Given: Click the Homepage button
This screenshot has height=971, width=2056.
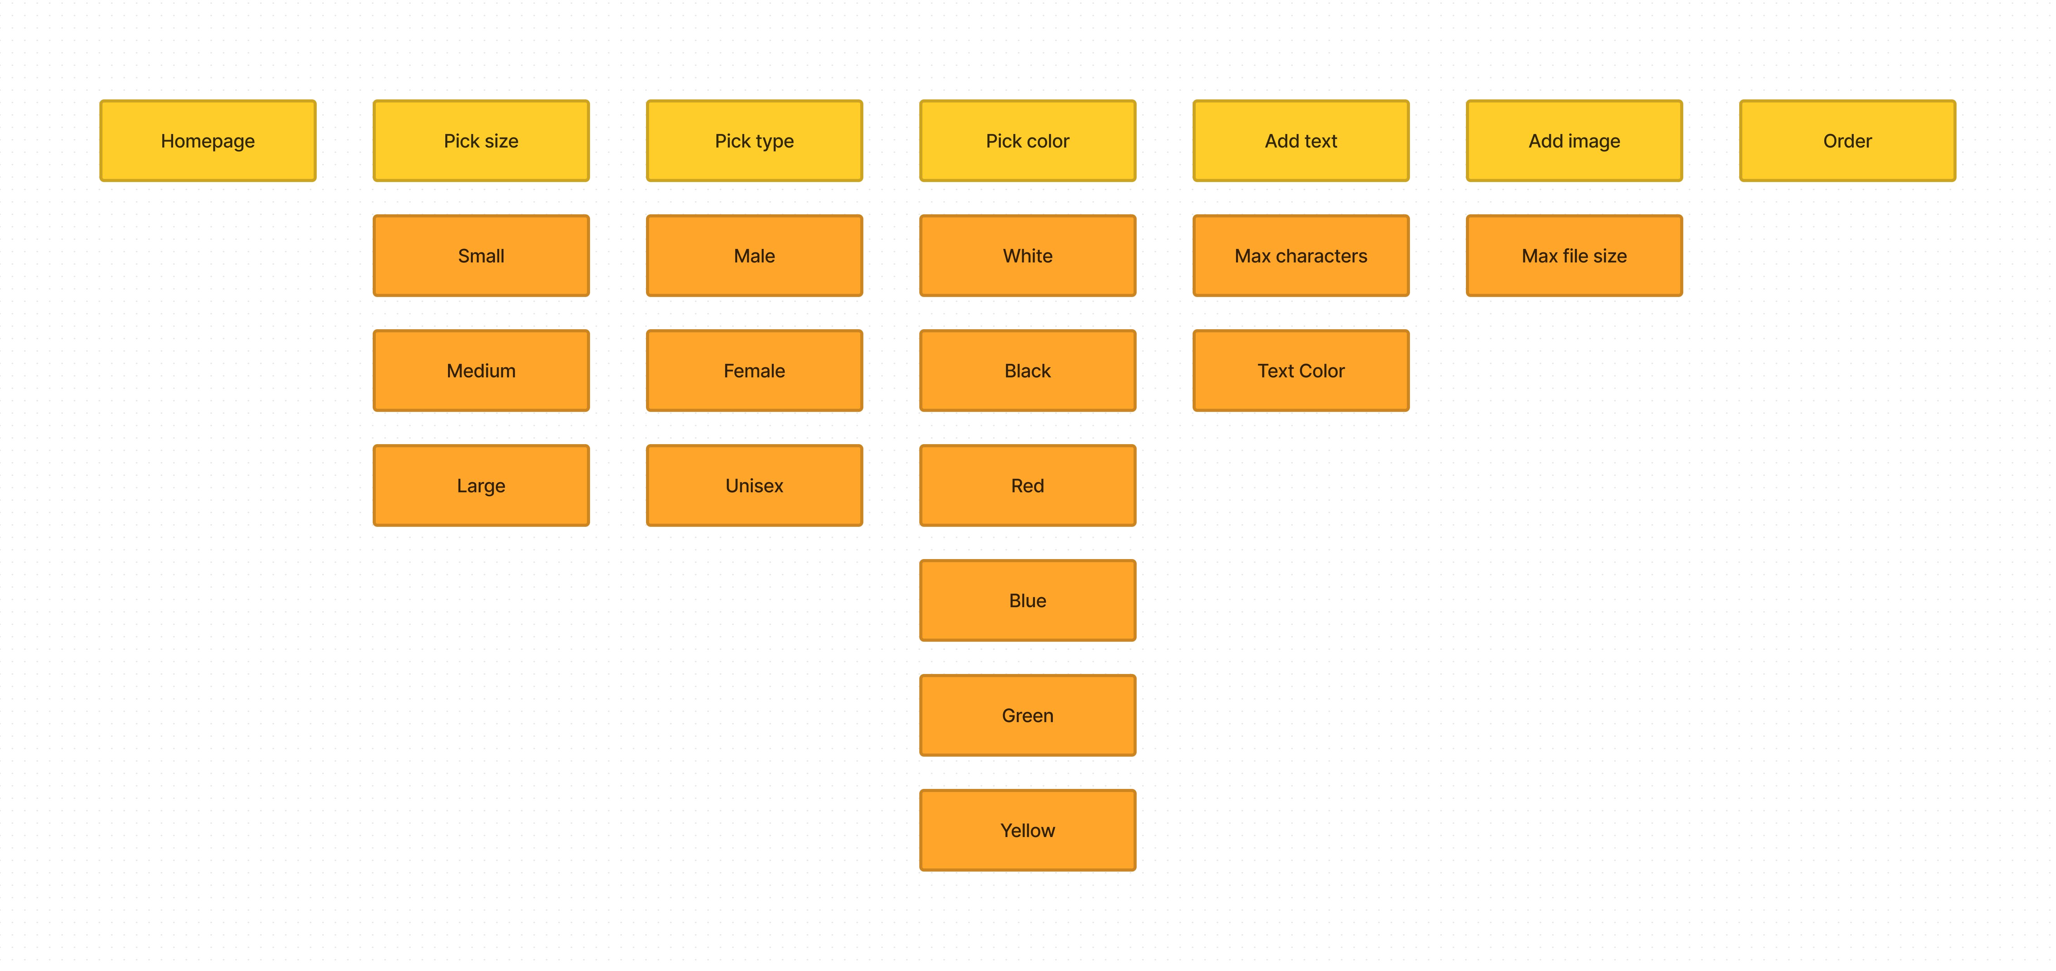Looking at the screenshot, I should pyautogui.click(x=207, y=141).
